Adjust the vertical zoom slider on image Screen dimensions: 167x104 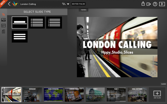pyautogui.click(x=153, y=62)
